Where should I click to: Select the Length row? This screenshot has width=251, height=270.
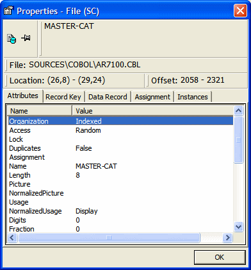click(120, 175)
